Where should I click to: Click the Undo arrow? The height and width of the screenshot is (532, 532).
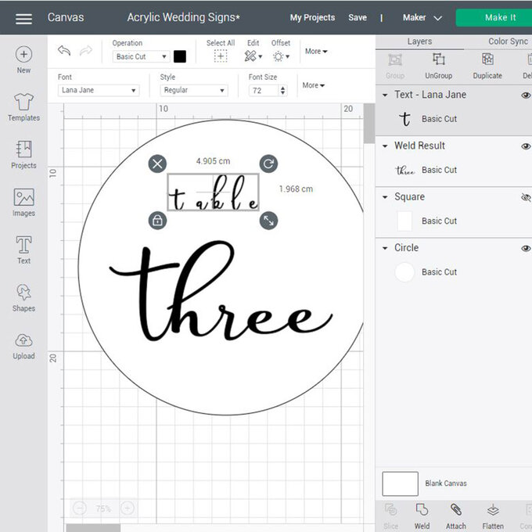click(x=64, y=51)
